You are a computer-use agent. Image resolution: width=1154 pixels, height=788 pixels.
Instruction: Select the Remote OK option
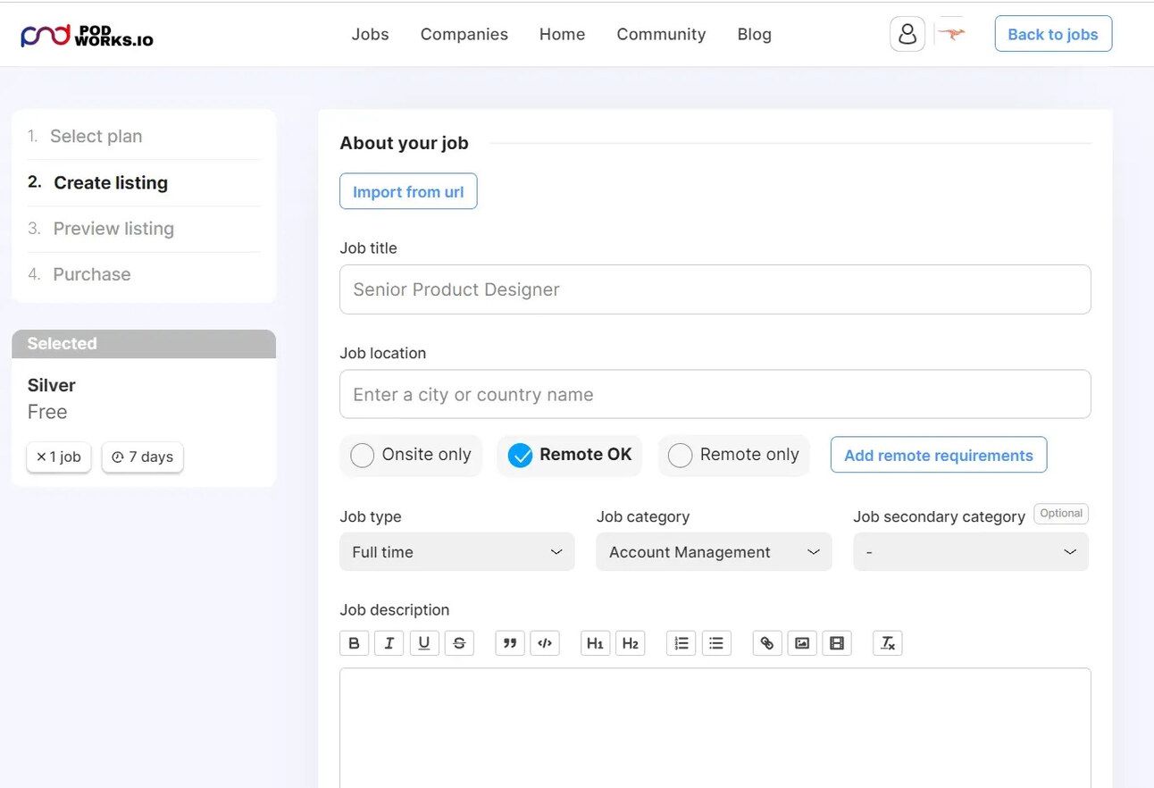tap(520, 456)
